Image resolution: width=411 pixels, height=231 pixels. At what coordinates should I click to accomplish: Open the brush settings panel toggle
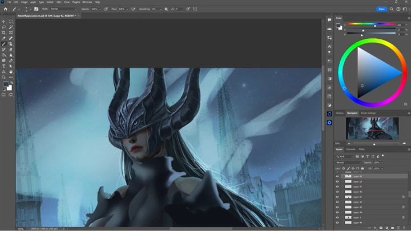click(36, 9)
